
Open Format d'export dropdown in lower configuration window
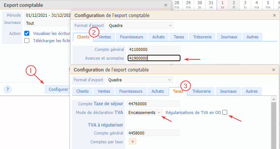click(x=140, y=80)
